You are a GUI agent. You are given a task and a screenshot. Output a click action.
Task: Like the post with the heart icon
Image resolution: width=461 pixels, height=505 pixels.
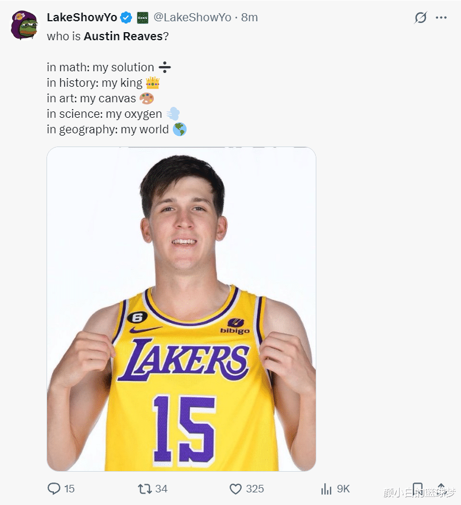235,488
